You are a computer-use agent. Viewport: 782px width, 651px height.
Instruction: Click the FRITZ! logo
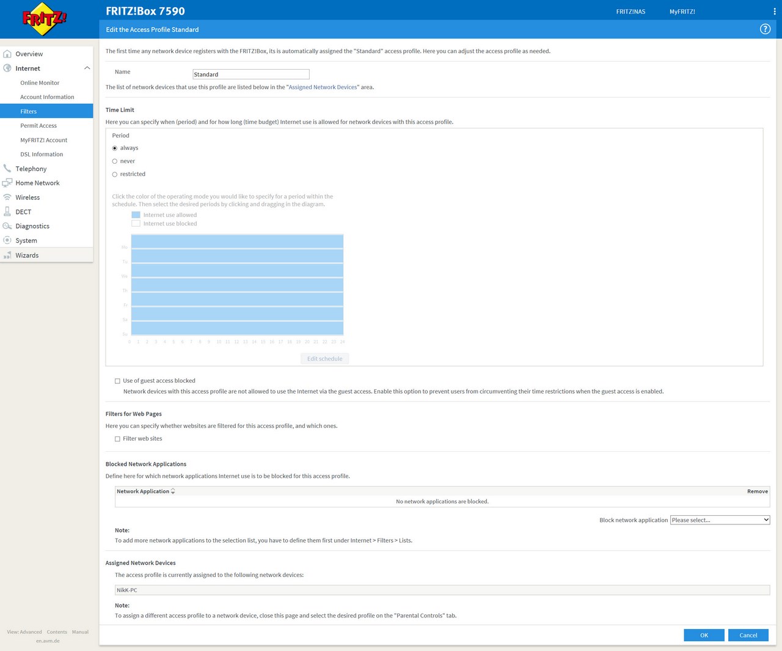click(45, 19)
